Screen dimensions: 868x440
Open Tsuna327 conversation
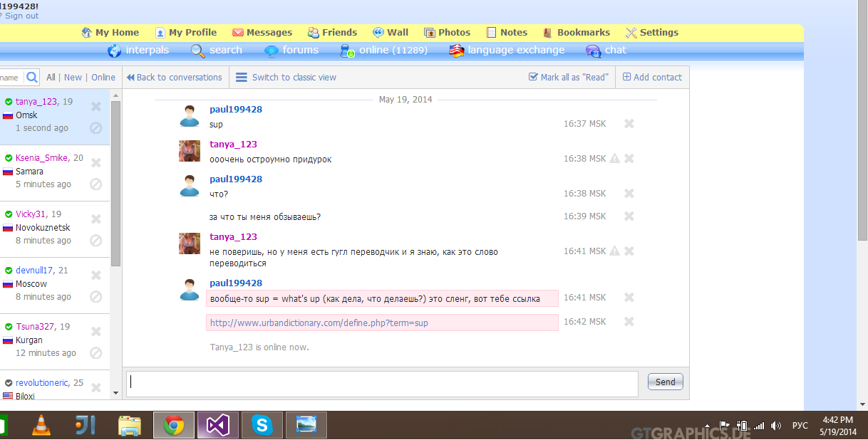[x=55, y=342]
